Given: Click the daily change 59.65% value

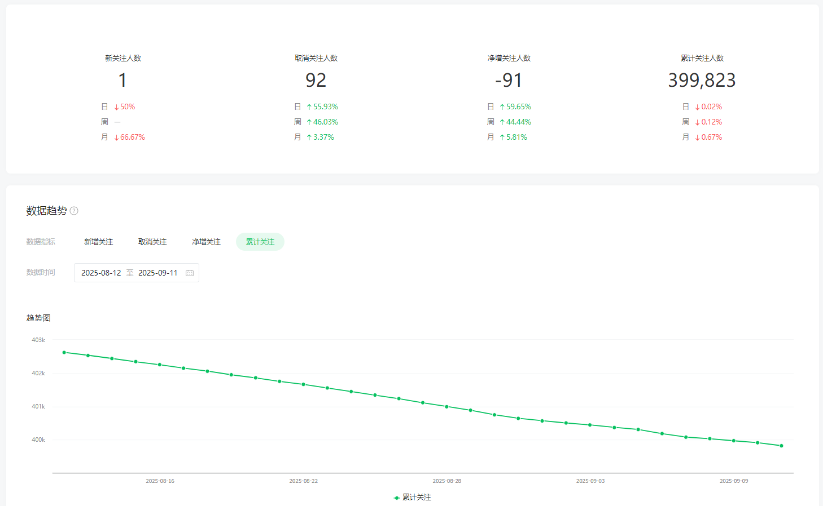Looking at the screenshot, I should pyautogui.click(x=515, y=106).
